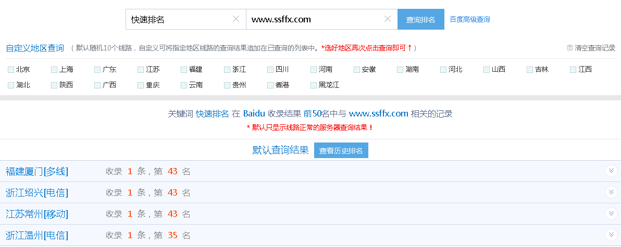The height and width of the screenshot is (247, 621).
Task: Check the 福建 region checkbox
Action: (184, 70)
